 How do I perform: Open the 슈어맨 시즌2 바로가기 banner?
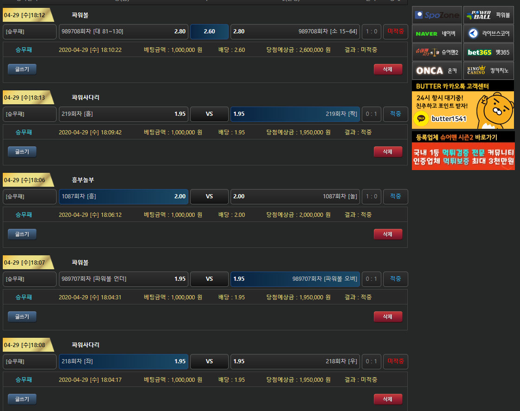coord(463,151)
